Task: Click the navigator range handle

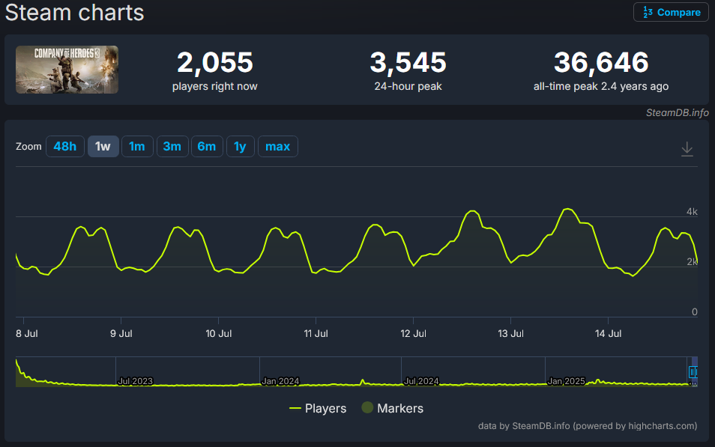Action: 693,372
